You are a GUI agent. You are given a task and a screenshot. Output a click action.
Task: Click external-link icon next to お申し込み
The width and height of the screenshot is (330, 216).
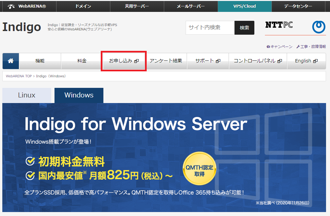pyautogui.click(x=136, y=61)
